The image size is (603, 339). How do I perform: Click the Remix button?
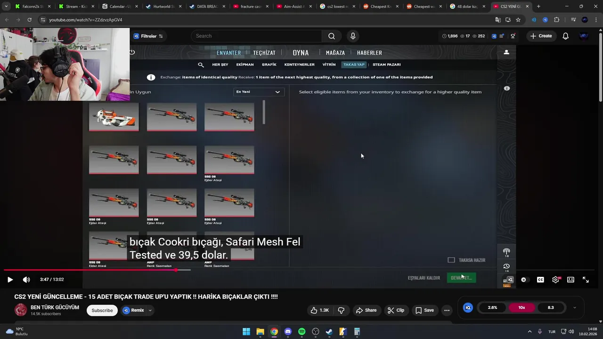pos(133,310)
